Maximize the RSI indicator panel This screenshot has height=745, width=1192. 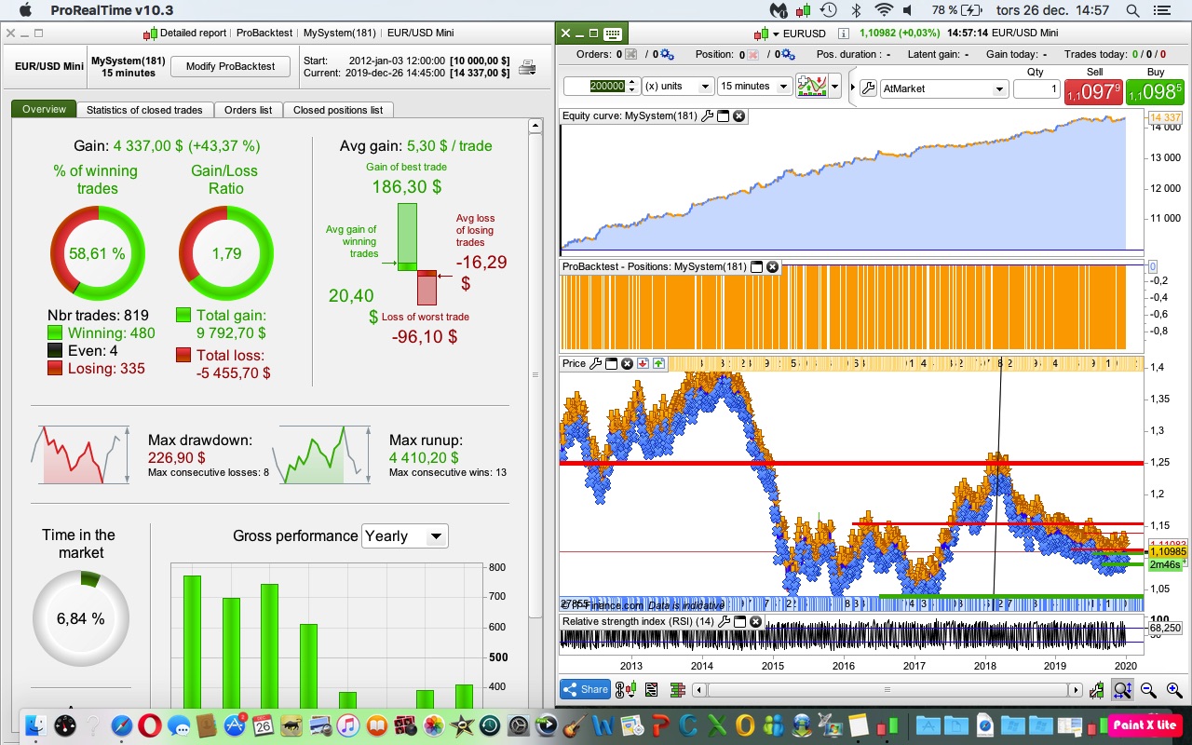click(x=740, y=621)
